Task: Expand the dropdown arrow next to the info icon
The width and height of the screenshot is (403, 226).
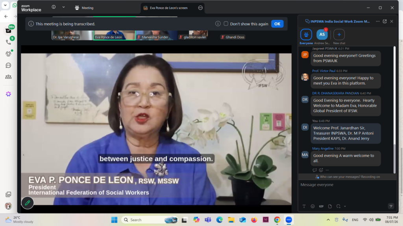Action: [63, 7]
